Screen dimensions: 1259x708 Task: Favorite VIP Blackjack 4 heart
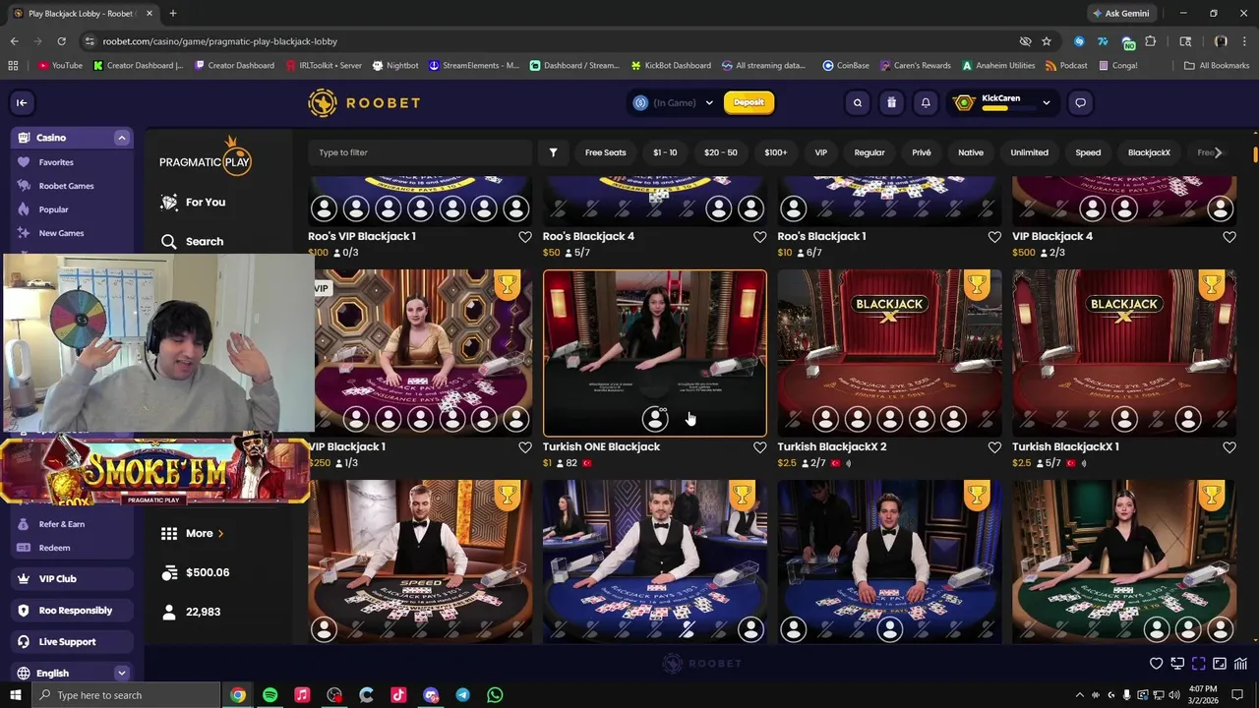(1229, 237)
